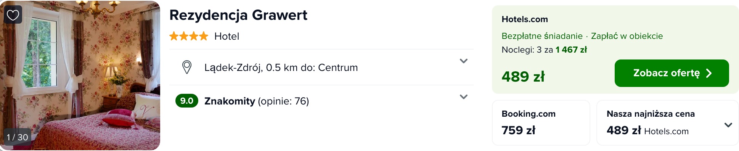Click the Hotels.com provider label
This screenshot has height=151, width=739.
pos(525,19)
